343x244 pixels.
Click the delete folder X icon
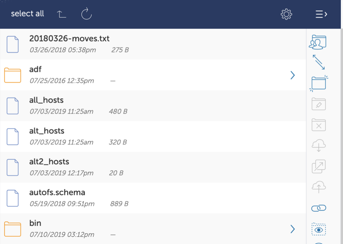pyautogui.click(x=319, y=125)
